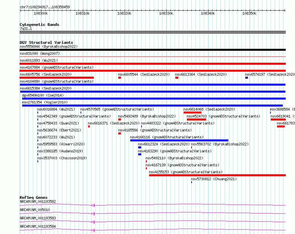Click the nsv5556846 (ByrskaBishop2022) variant label
295x234 pixels.
(49, 46)
